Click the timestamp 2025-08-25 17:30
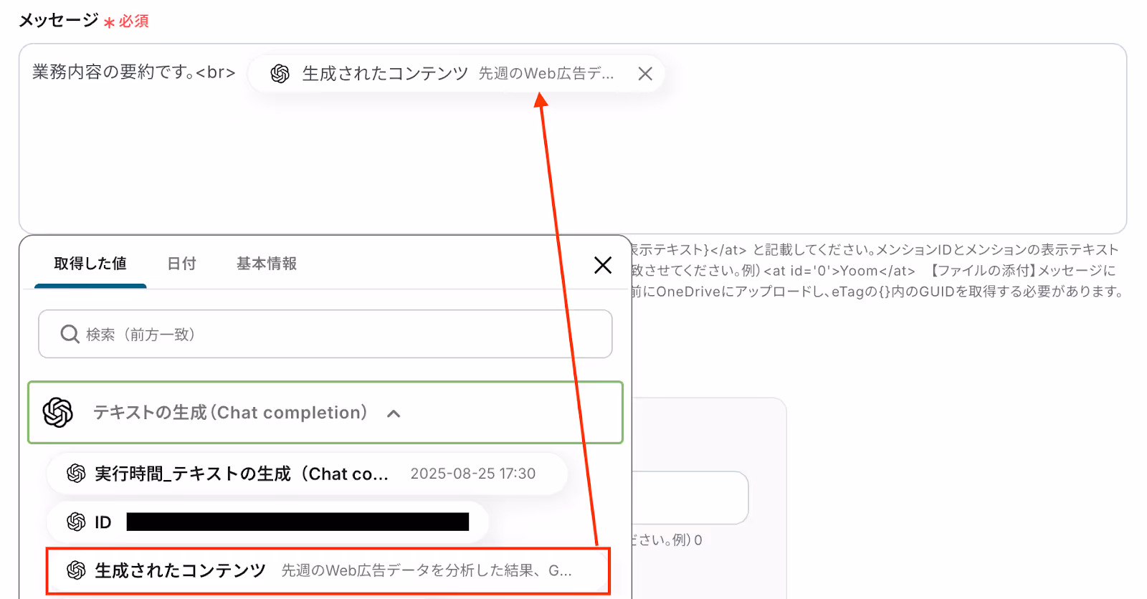Viewport: 1147px width, 599px height. point(473,474)
